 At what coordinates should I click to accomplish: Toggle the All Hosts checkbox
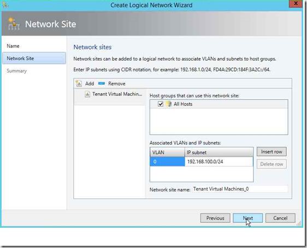point(161,104)
